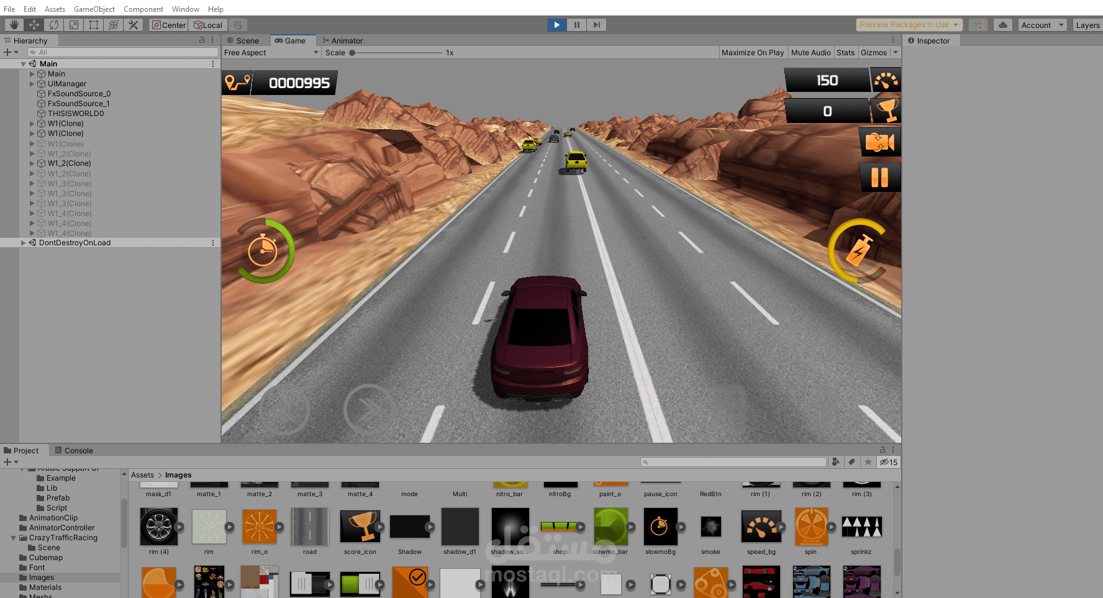The height and width of the screenshot is (598, 1103).
Task: Activate the slow-motion stopwatch button
Action: tap(263, 251)
